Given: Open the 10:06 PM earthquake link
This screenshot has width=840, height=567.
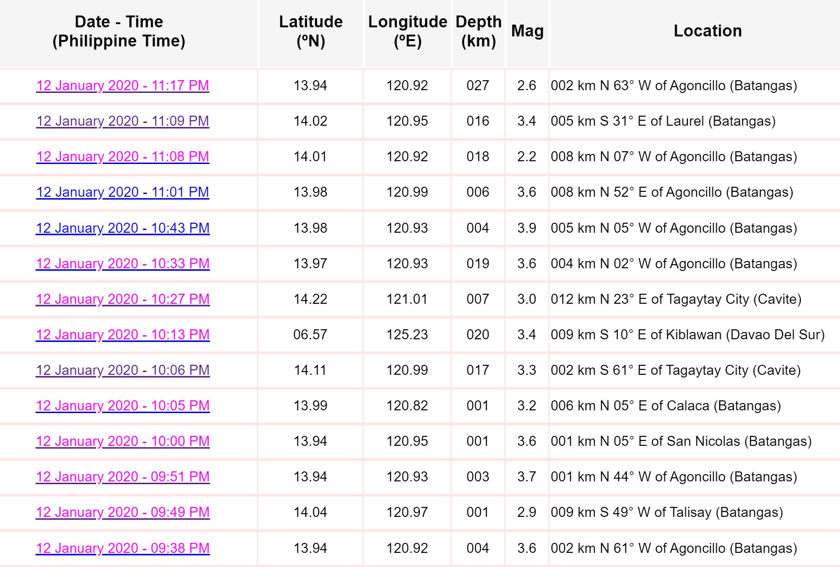Looking at the screenshot, I should coord(123,370).
